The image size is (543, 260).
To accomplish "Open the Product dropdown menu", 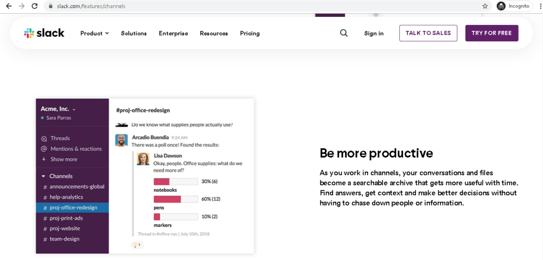I will (x=94, y=33).
